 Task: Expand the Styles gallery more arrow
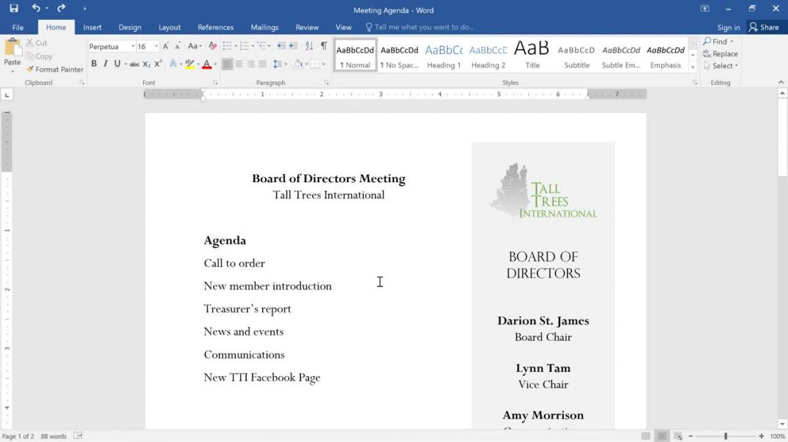(693, 67)
